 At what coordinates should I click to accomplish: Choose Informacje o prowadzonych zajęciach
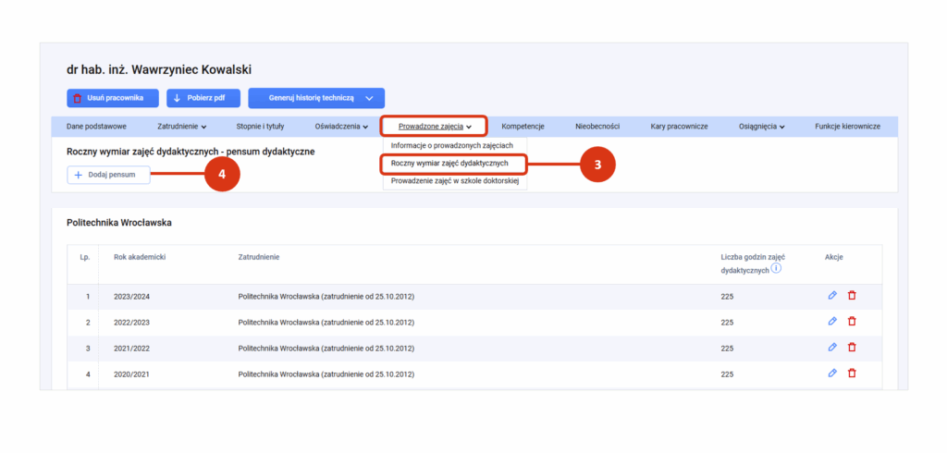451,145
